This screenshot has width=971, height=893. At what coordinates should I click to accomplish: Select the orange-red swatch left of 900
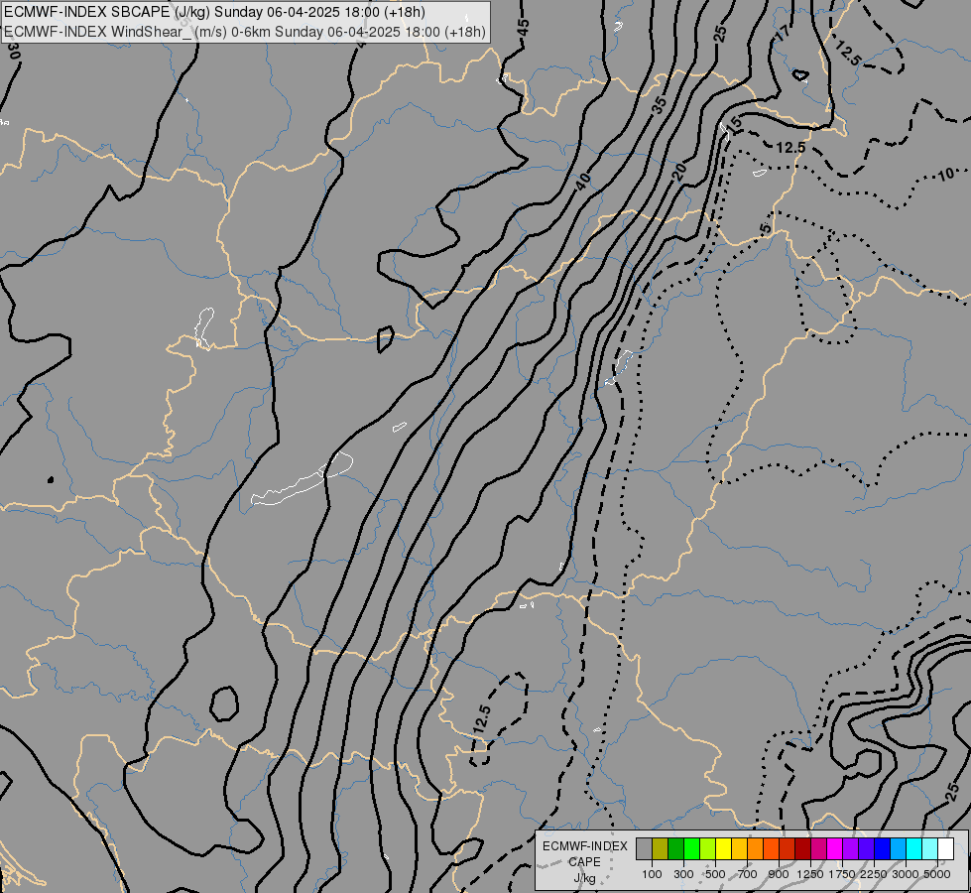coord(771,848)
